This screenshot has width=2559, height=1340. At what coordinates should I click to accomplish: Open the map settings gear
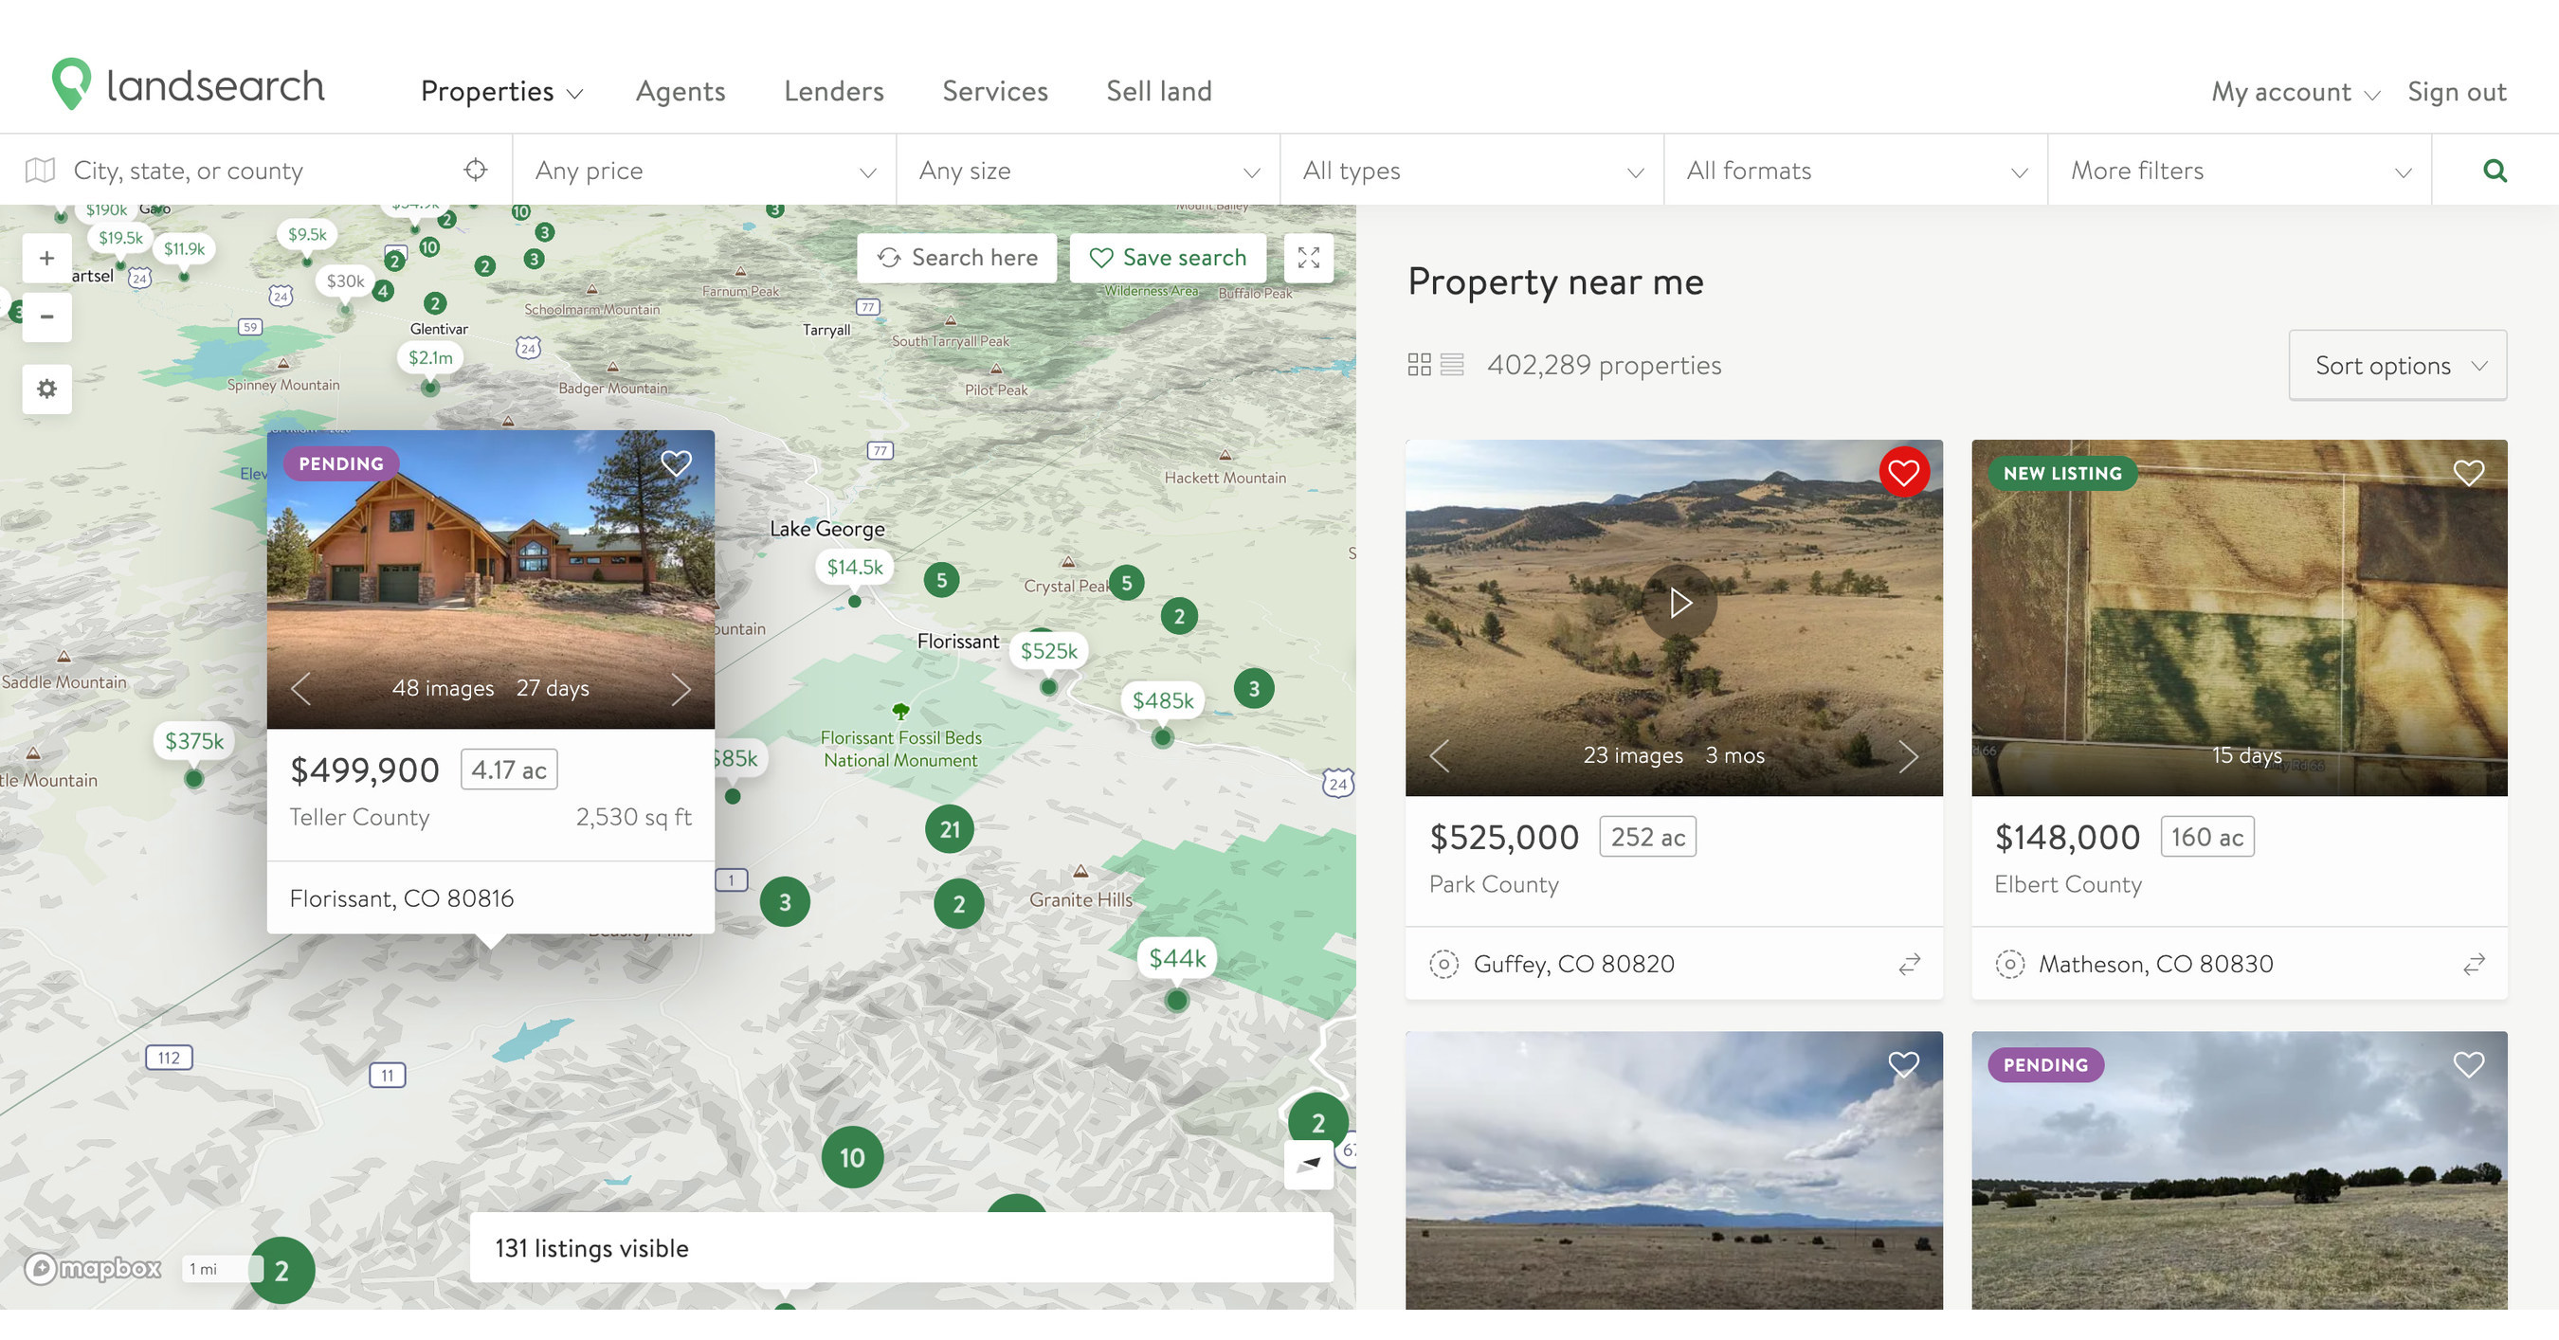click(x=45, y=389)
